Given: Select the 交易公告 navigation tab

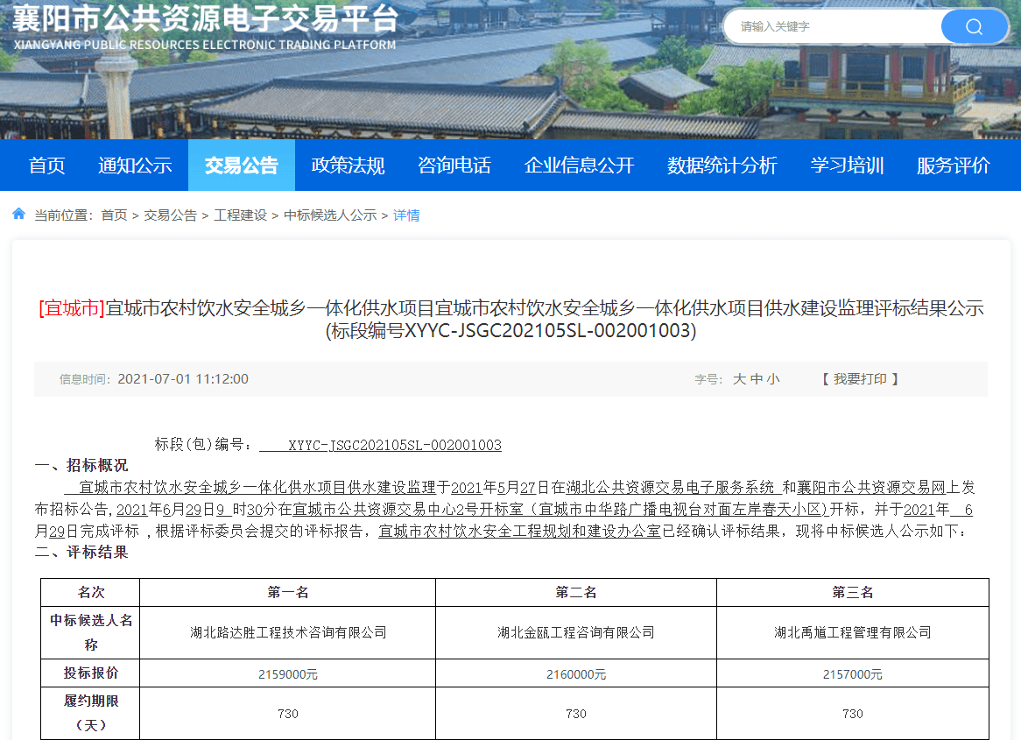Looking at the screenshot, I should pyautogui.click(x=241, y=166).
